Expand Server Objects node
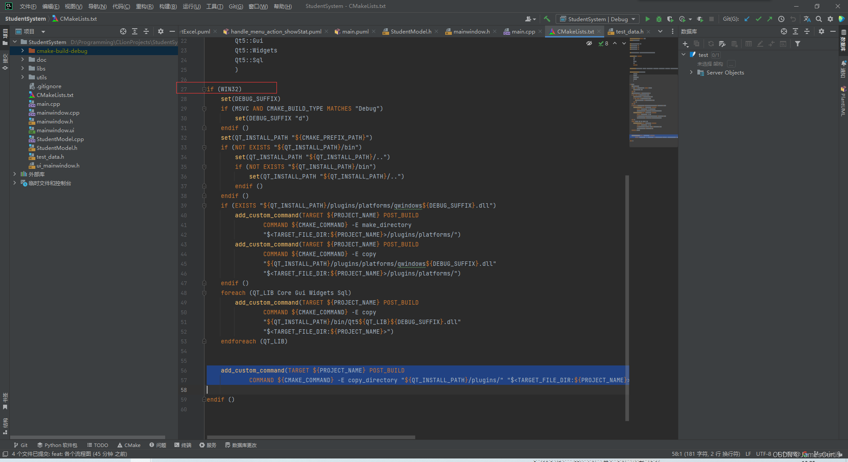The width and height of the screenshot is (848, 462). 691,72
